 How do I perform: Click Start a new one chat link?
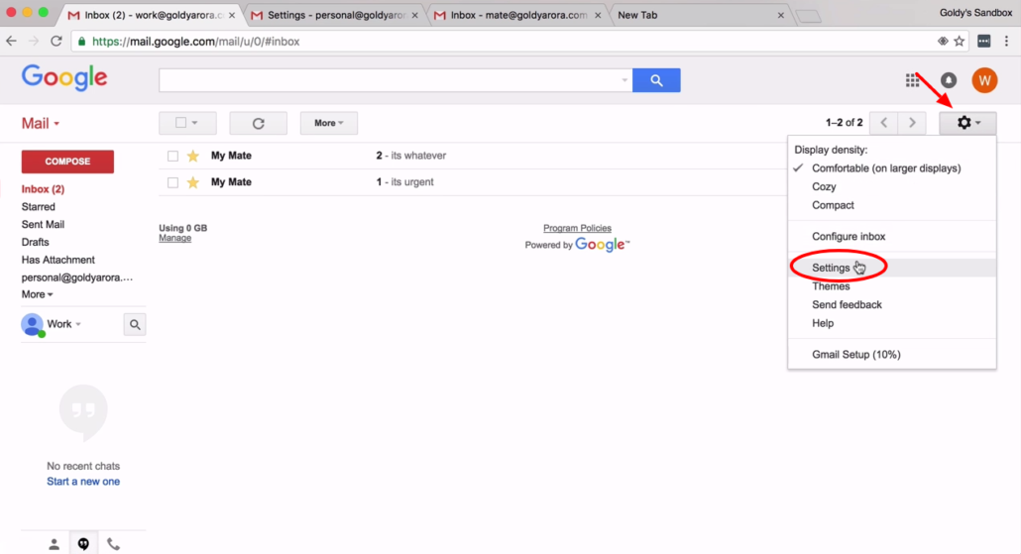(83, 481)
